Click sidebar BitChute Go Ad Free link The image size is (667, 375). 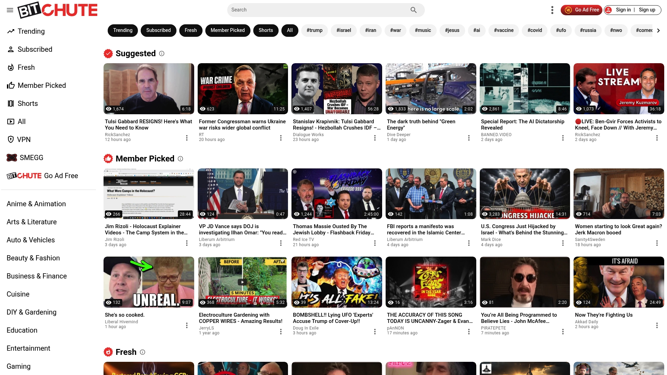42,176
